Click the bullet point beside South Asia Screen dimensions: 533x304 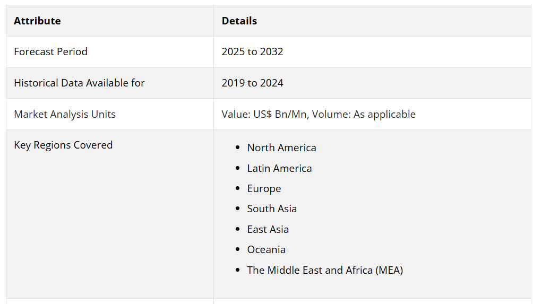pos(237,210)
